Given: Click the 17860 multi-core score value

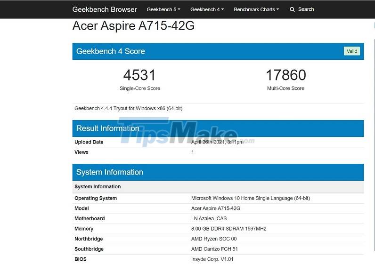Looking at the screenshot, I should click(x=286, y=75).
